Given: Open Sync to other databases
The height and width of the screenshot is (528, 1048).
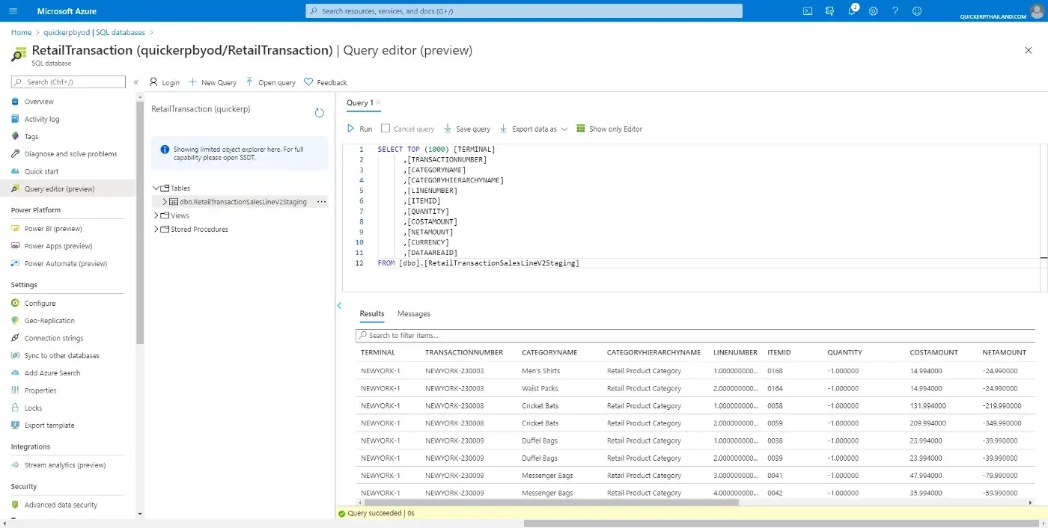Looking at the screenshot, I should (61, 356).
